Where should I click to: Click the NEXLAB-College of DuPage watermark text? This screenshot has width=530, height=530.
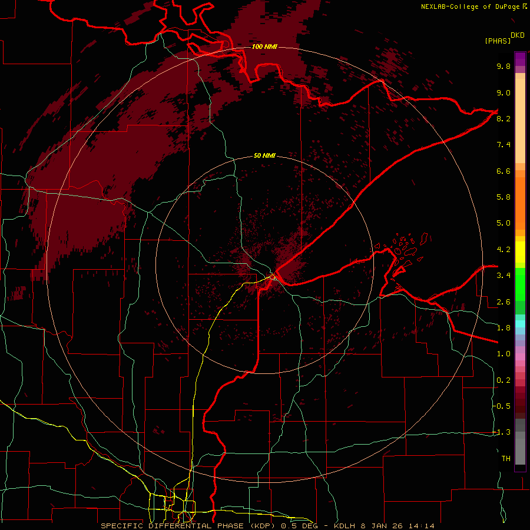click(x=473, y=6)
